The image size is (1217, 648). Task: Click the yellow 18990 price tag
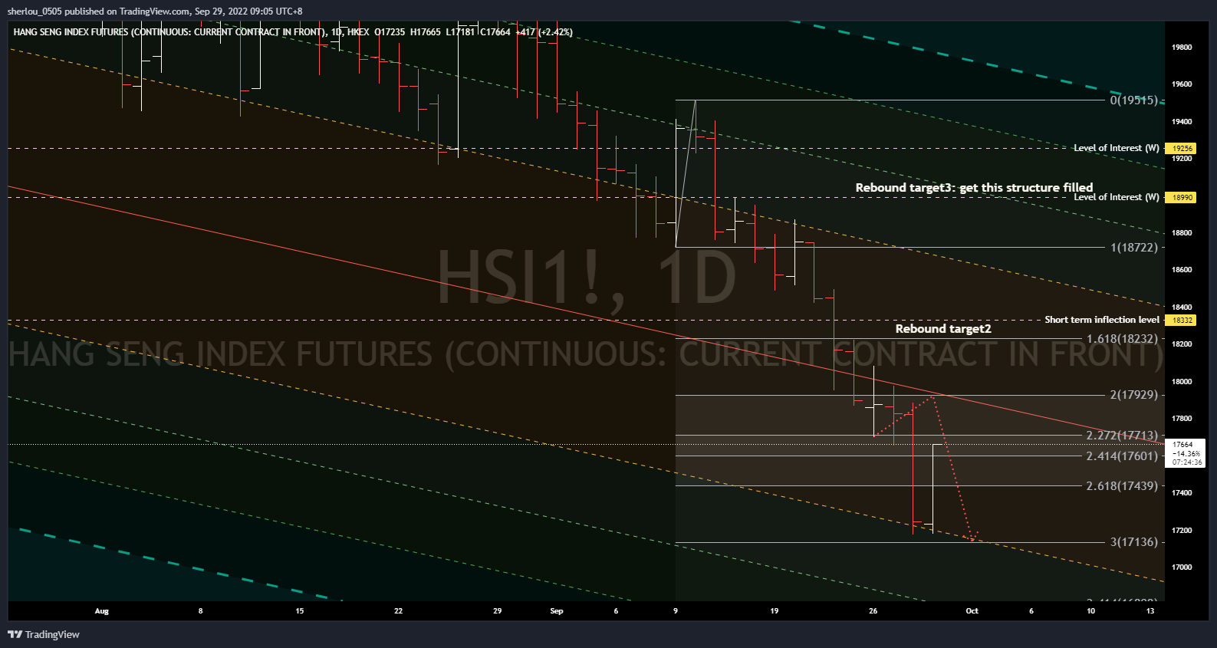point(1182,198)
